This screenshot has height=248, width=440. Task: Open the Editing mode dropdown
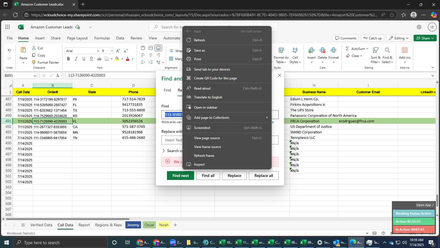[x=399, y=38]
